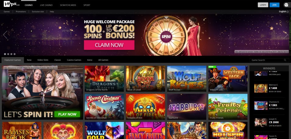Image resolution: width=291 pixels, height=139 pixels.
Task: Go to next banner slide arrow
Action: click(x=286, y=35)
